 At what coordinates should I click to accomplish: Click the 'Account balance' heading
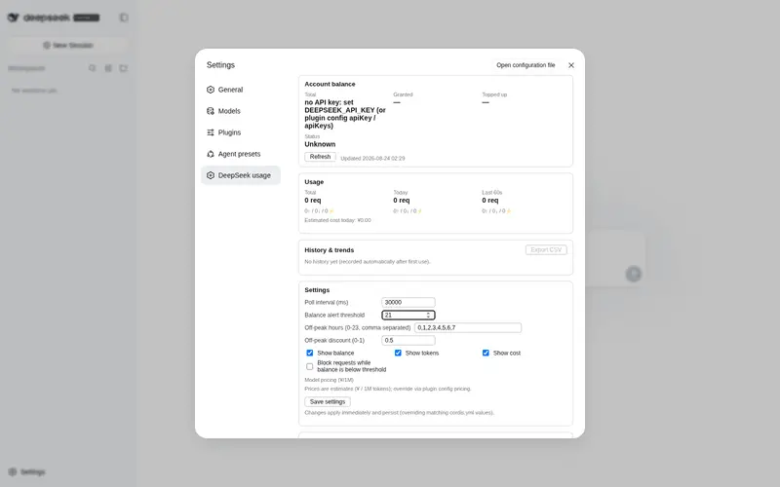(x=330, y=84)
